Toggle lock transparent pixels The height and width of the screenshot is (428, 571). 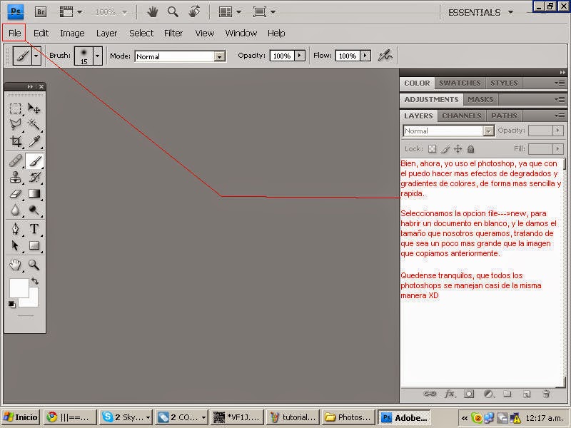click(432, 149)
